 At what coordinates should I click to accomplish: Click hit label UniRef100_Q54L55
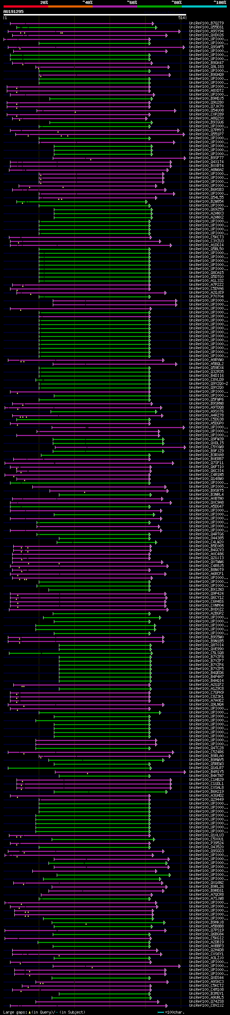pos(206,197)
